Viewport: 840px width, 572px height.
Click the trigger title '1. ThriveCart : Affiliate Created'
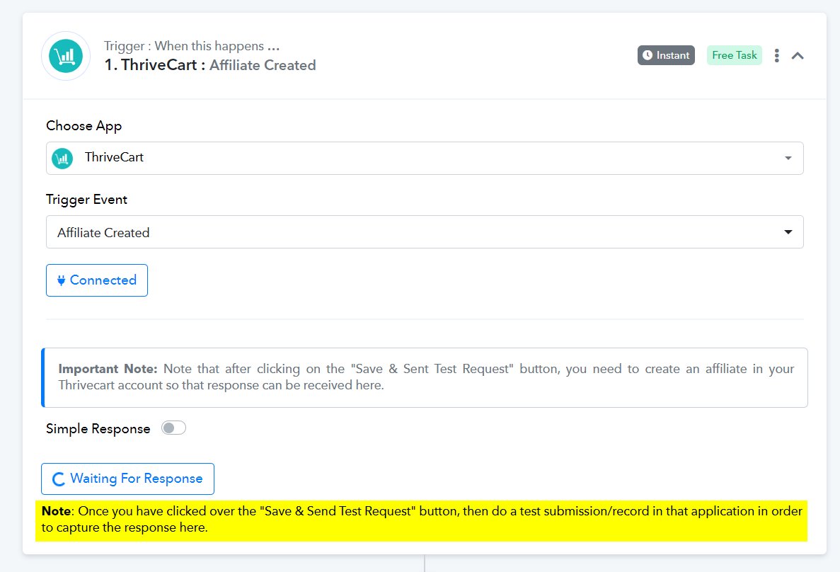tap(210, 65)
